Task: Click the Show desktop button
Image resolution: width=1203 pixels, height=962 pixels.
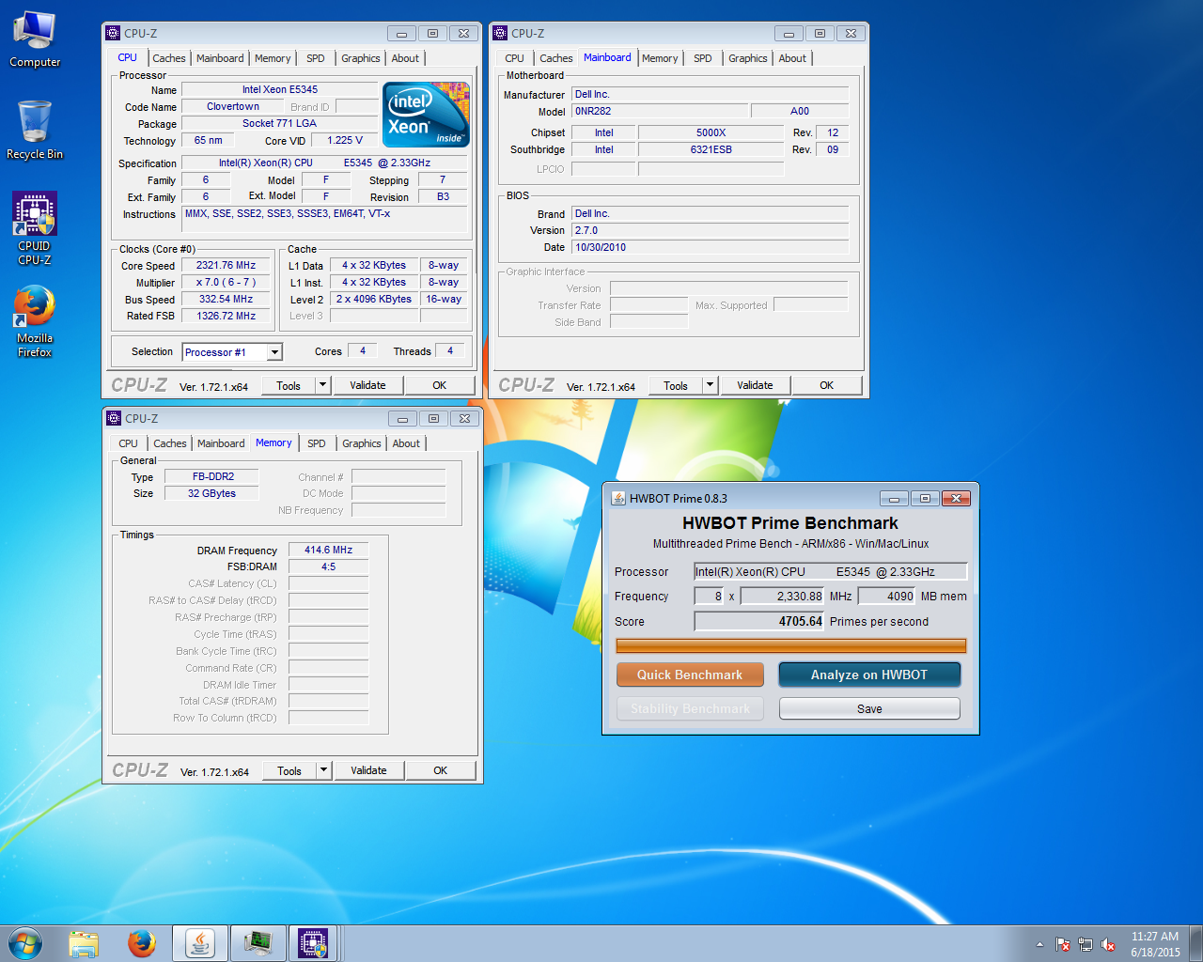Action: pos(1196,943)
